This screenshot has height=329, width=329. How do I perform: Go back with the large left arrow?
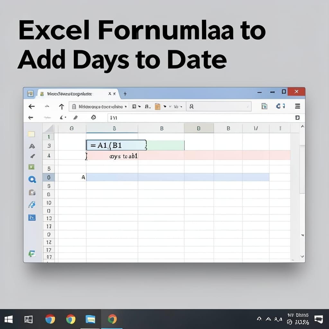pos(31,107)
